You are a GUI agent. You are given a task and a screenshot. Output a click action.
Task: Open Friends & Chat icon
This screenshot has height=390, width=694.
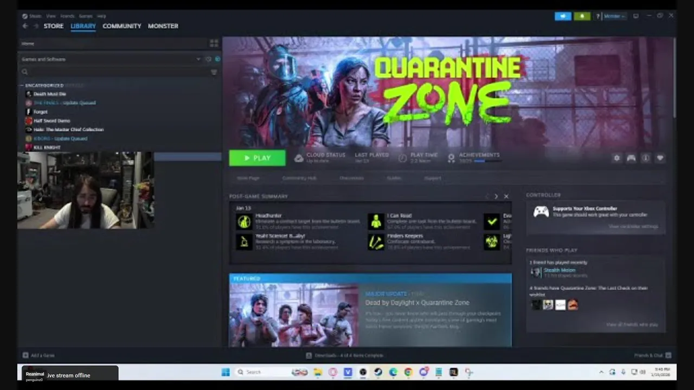(x=668, y=355)
